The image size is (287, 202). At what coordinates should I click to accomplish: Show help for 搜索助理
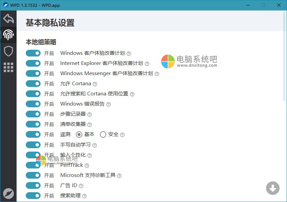click(x=84, y=196)
